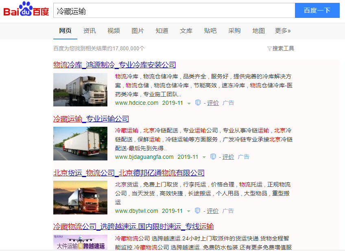Open 评价 for the dbytwl.com result
Viewport: 345px width, 251px height.
tap(212, 211)
